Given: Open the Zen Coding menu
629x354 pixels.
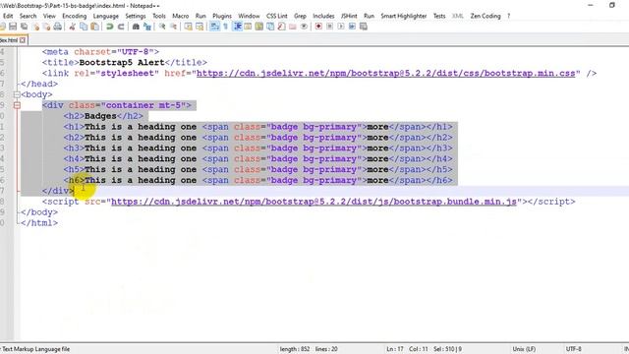Looking at the screenshot, I should (x=486, y=16).
